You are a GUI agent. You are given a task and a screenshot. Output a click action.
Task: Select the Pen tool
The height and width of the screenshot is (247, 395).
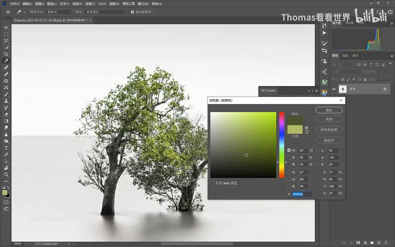6,154
